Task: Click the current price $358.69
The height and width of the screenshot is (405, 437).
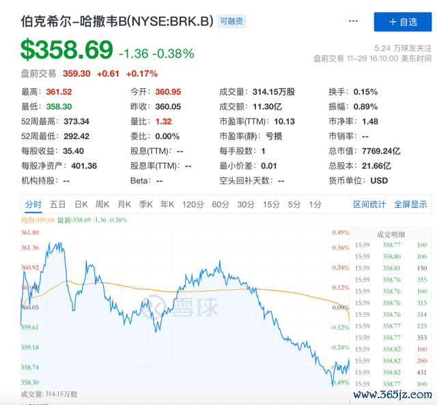Action: 67,50
